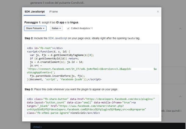Viewport: 186px width, 129px height.
Task: Click the 'facebook-jssdk' line in code
Action: click(64, 79)
